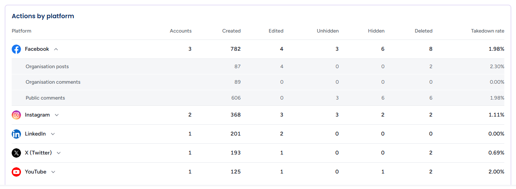
Task: Expand the LinkedIn row chevron
Action: pos(53,134)
